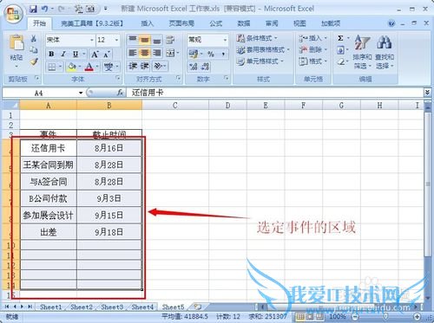The width and height of the screenshot is (434, 323).
Task: Click the Name Box showing A4
Action: click(x=39, y=93)
